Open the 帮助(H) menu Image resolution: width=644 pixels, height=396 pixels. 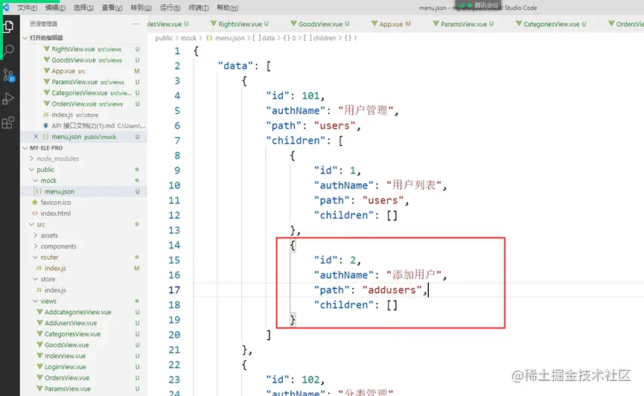point(227,7)
